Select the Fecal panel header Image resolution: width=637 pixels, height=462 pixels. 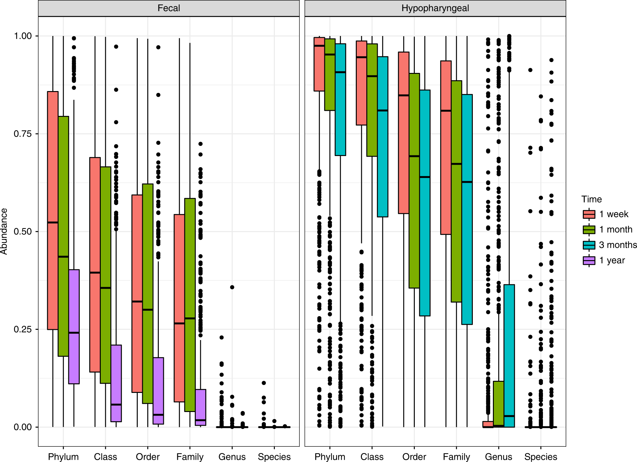click(169, 8)
